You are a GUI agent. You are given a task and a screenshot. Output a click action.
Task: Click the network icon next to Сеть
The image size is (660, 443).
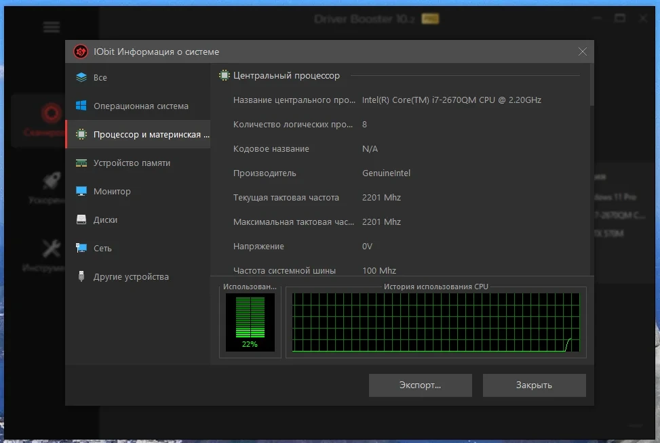coord(81,248)
